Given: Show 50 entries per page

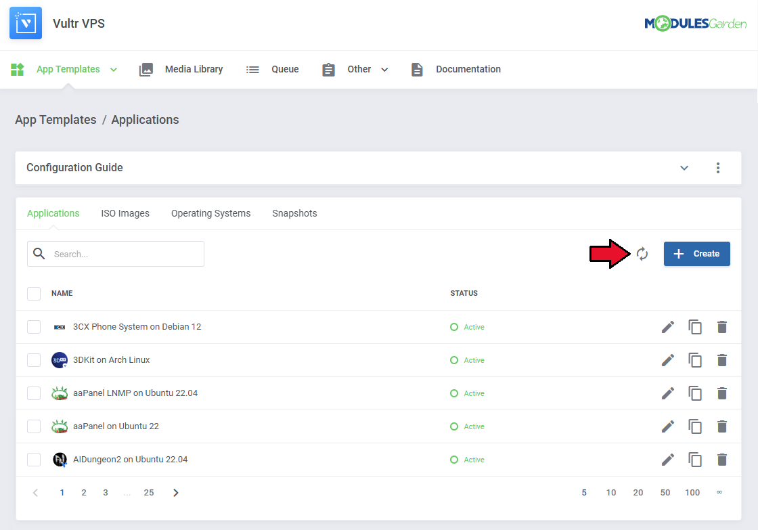Looking at the screenshot, I should coord(665,493).
